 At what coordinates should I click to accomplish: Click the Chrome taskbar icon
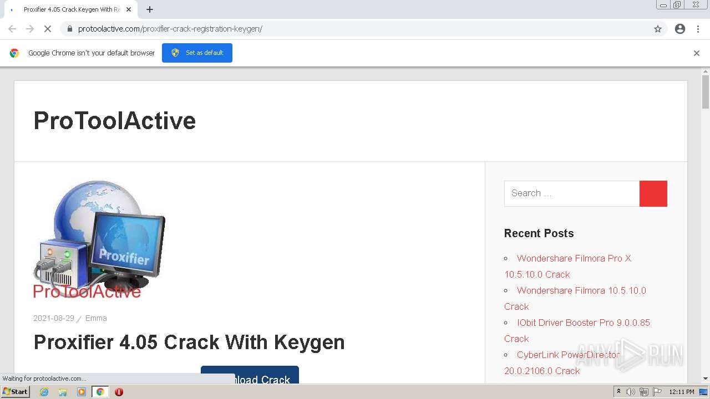100,392
